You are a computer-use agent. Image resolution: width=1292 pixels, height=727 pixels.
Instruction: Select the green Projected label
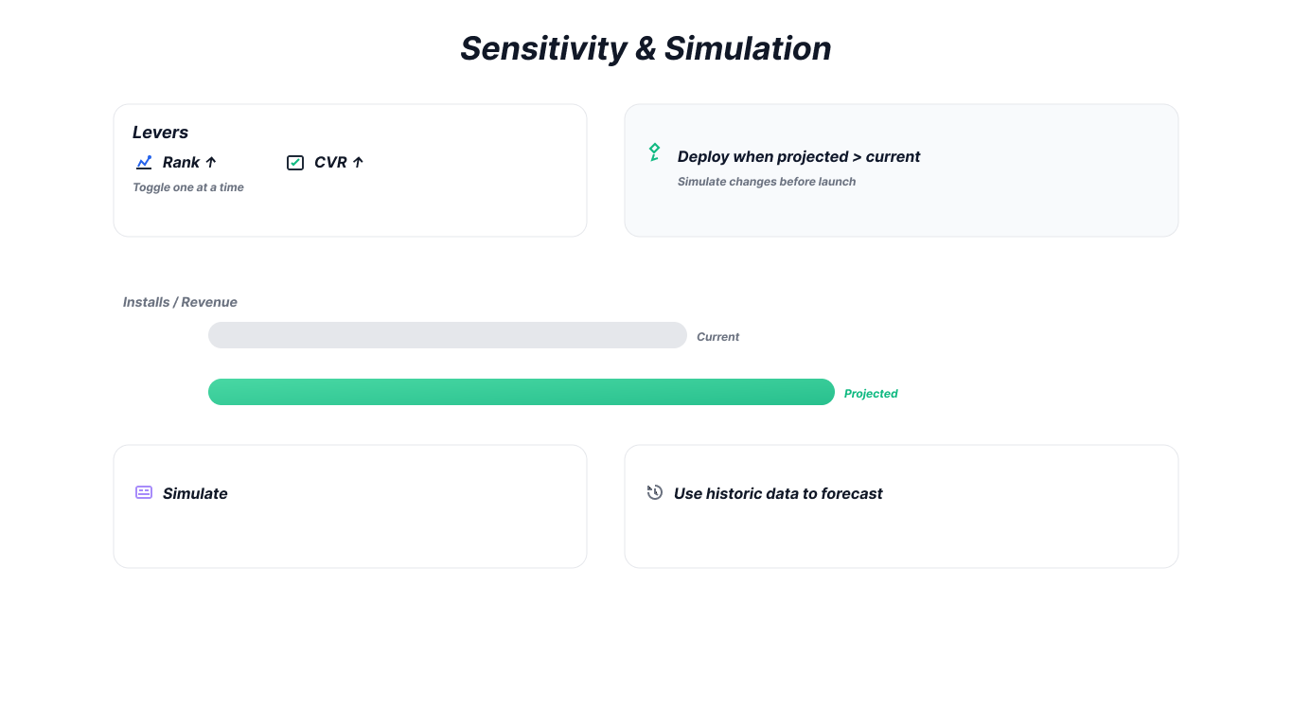coord(871,394)
